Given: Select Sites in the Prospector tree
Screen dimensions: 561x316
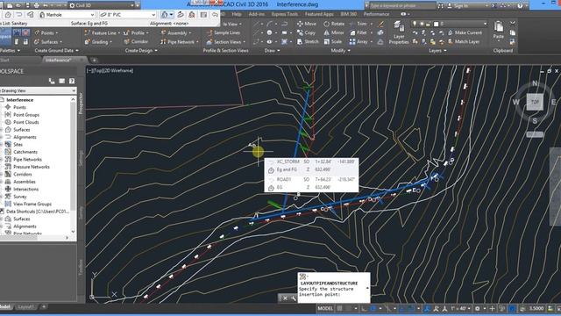Looking at the screenshot, I should [18, 144].
